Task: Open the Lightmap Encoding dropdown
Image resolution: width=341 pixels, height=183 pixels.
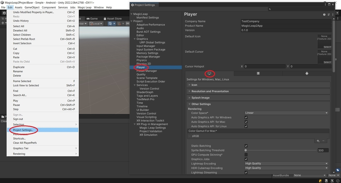Action: tap(286, 164)
